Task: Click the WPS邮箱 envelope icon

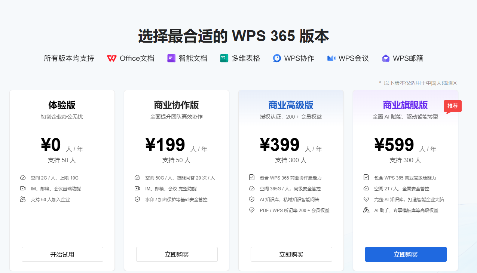Action: coord(386,58)
